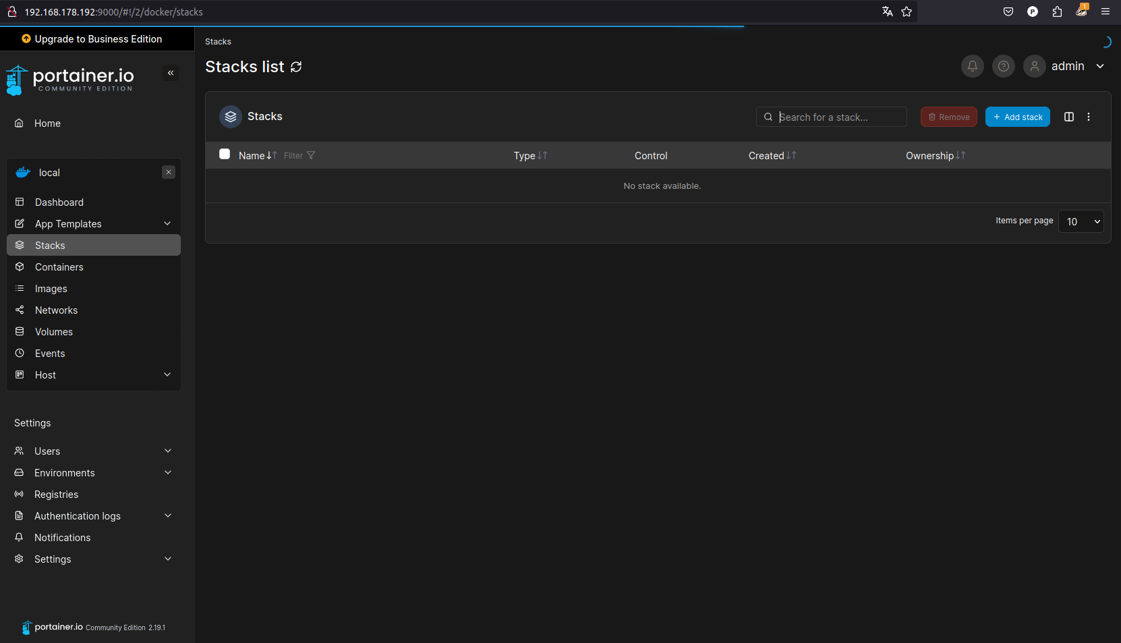Sort stacks by Created column
The image size is (1121, 643).
pyautogui.click(x=772, y=156)
